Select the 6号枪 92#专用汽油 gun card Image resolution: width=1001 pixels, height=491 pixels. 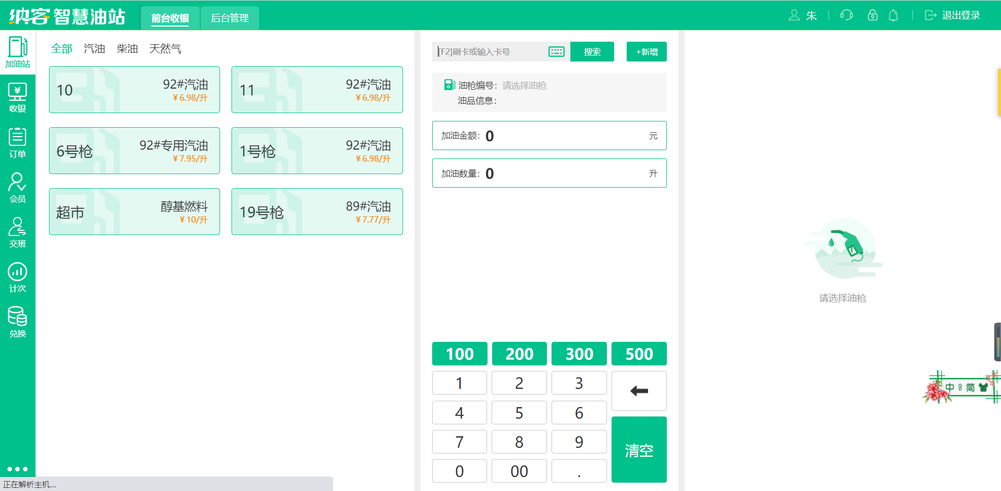(x=135, y=151)
